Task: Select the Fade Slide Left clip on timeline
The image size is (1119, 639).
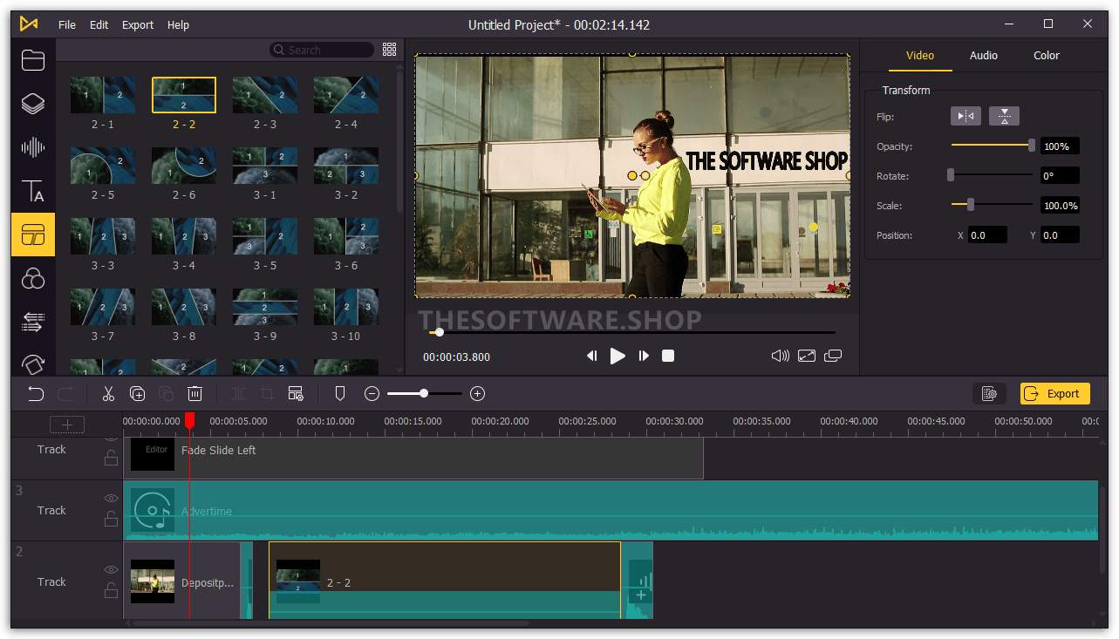Action: [x=413, y=458]
